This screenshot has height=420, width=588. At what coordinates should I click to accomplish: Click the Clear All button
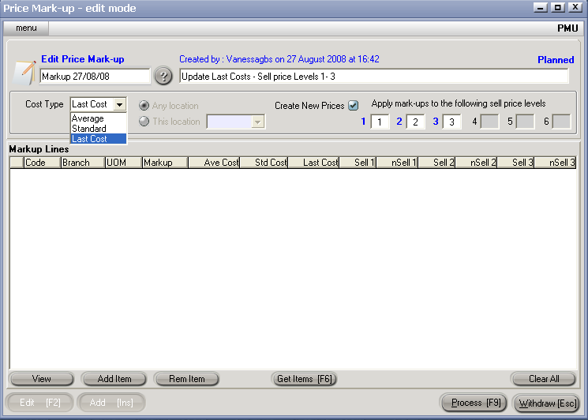(x=543, y=379)
